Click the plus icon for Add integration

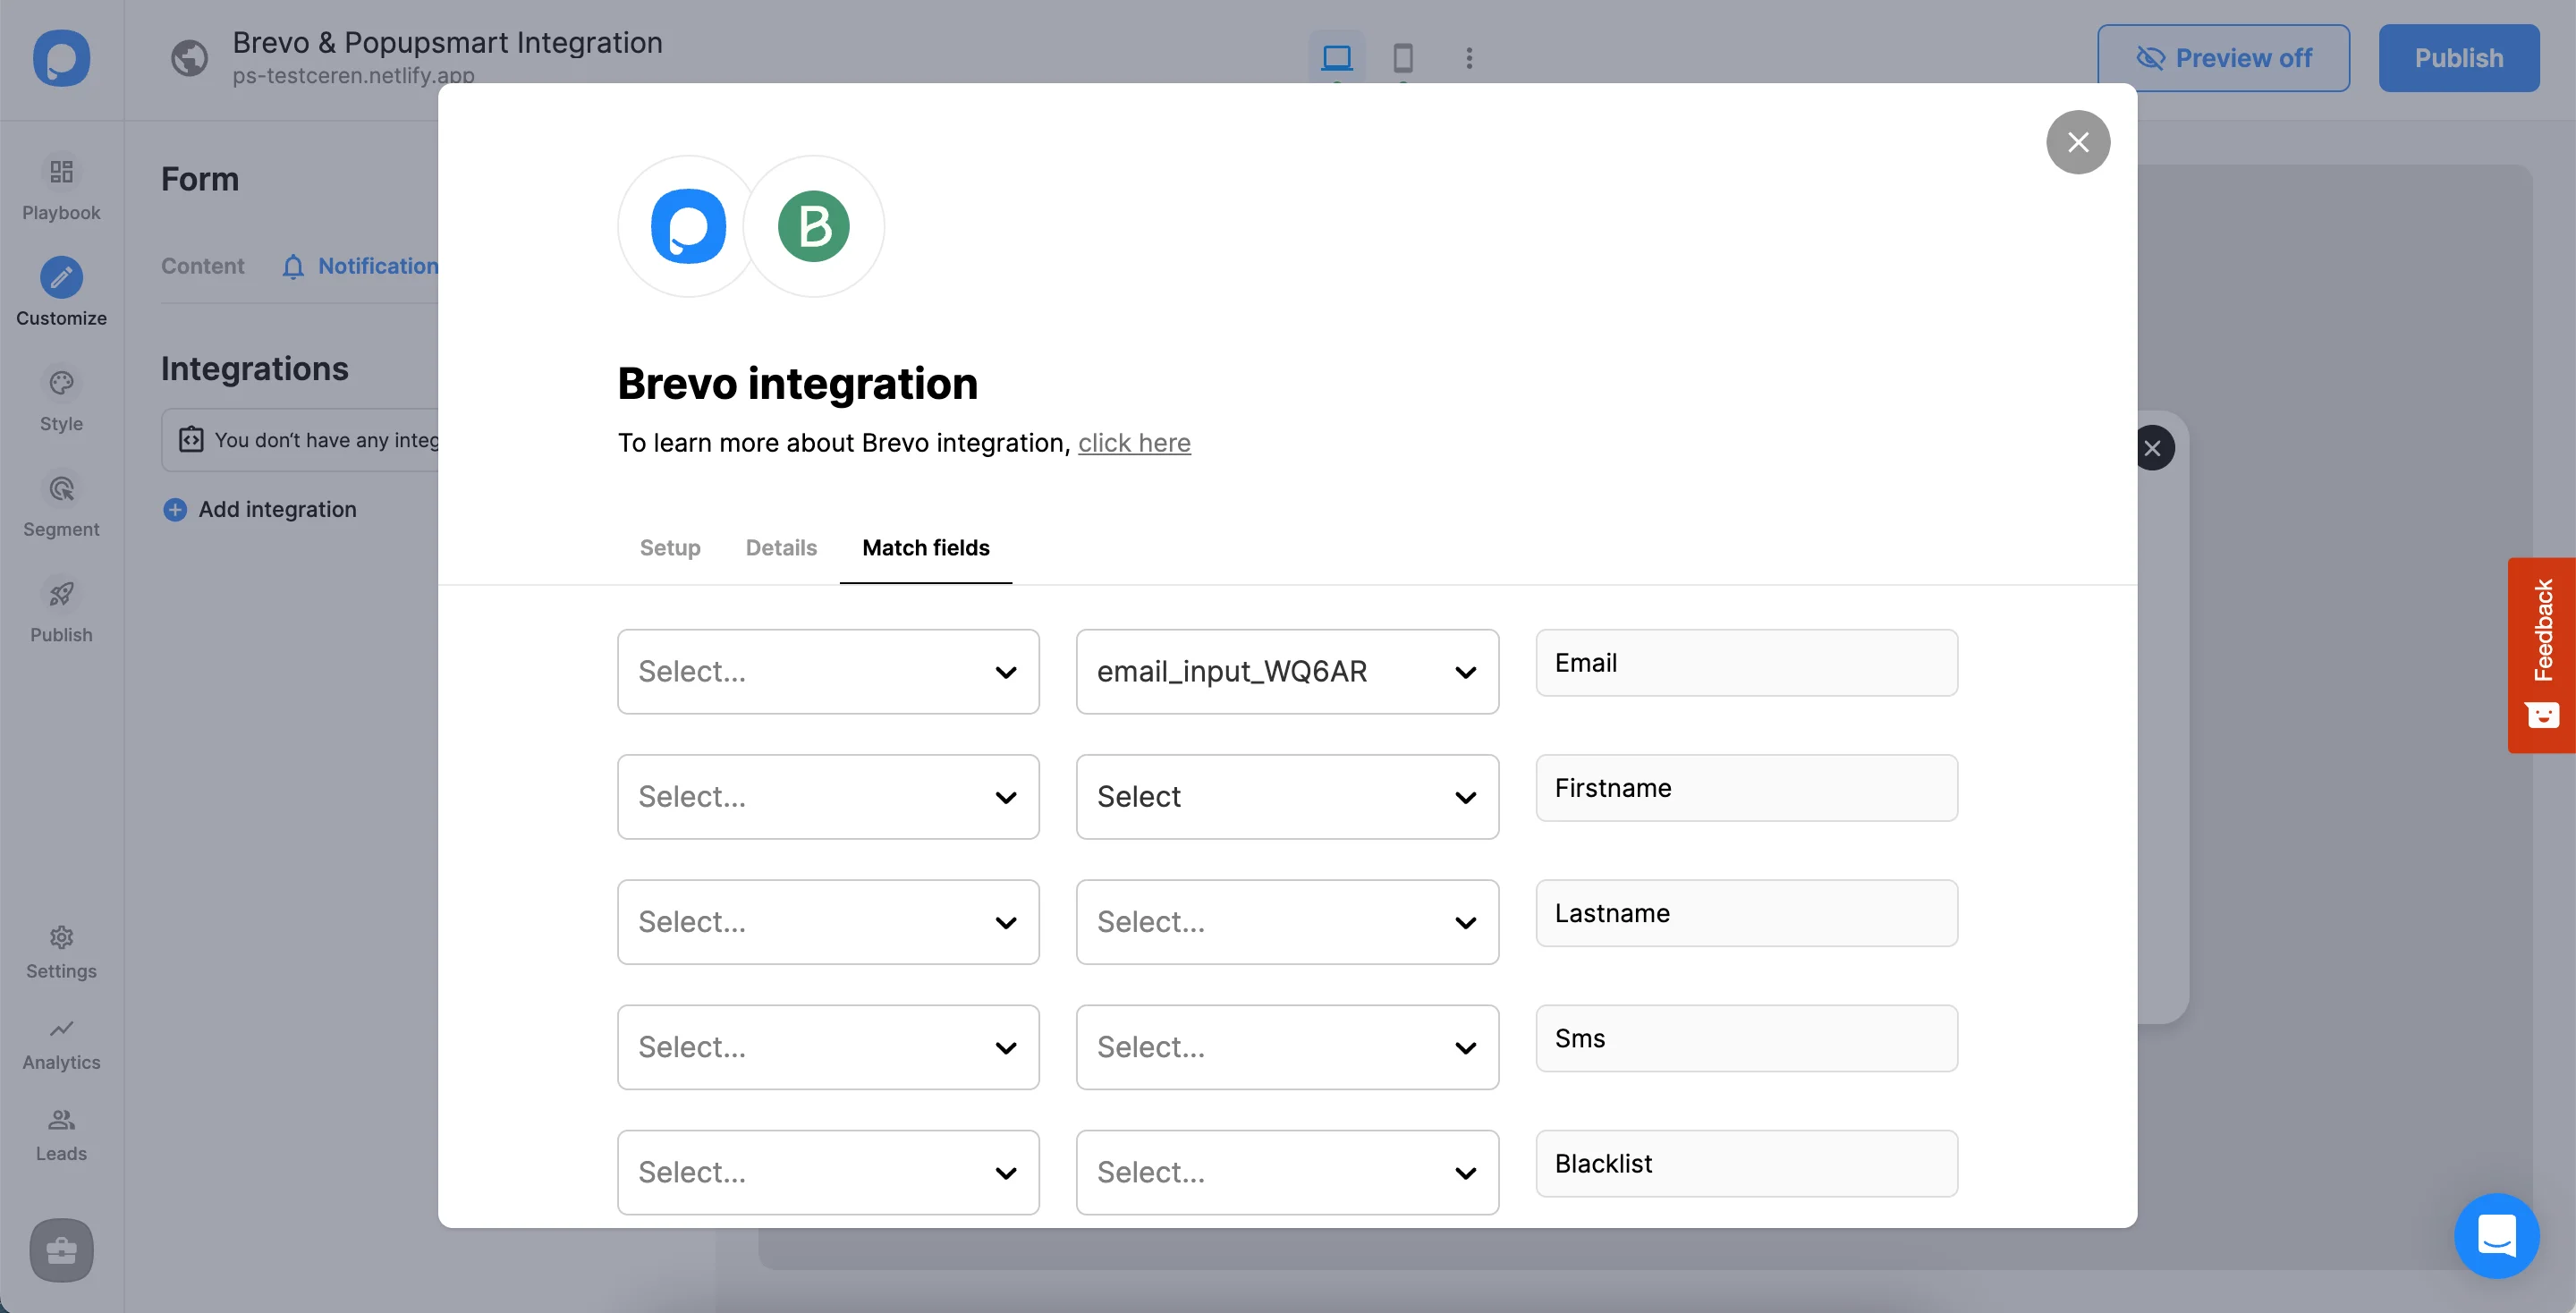pyautogui.click(x=175, y=510)
